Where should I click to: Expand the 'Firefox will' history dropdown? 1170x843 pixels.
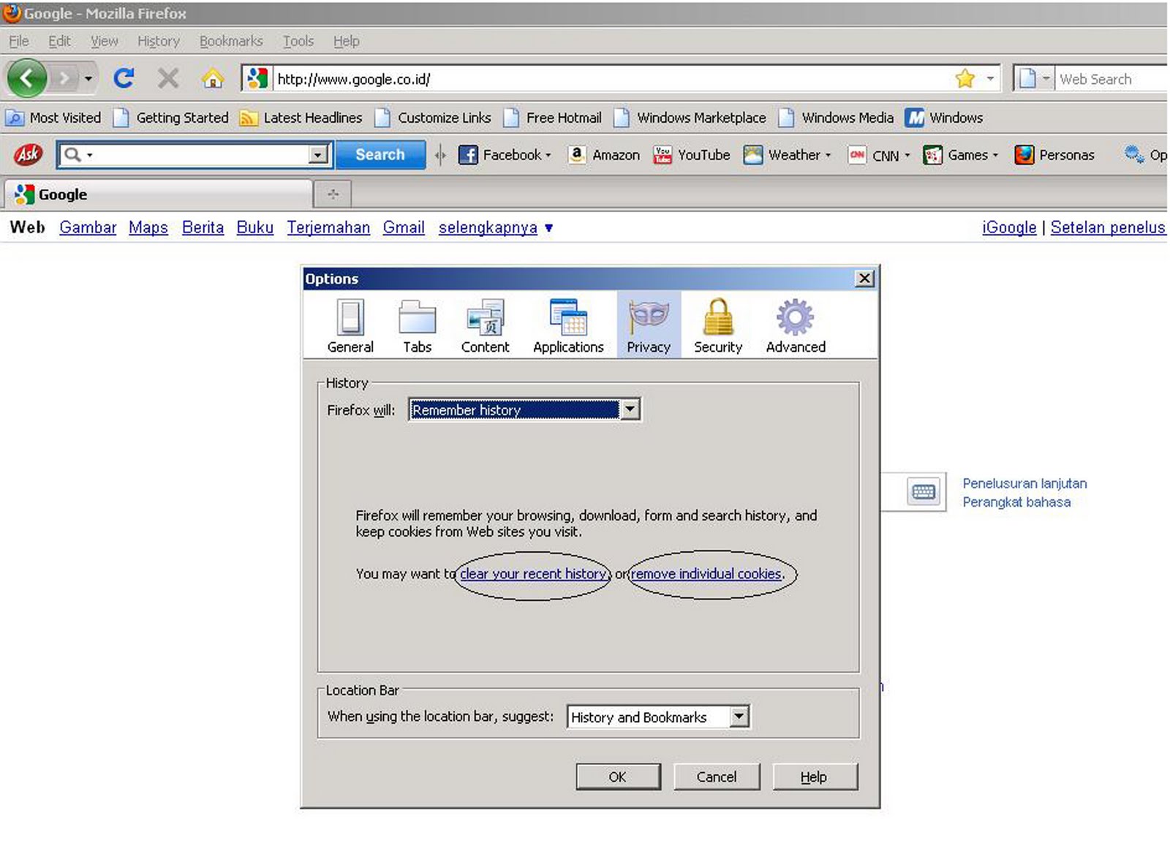click(630, 409)
